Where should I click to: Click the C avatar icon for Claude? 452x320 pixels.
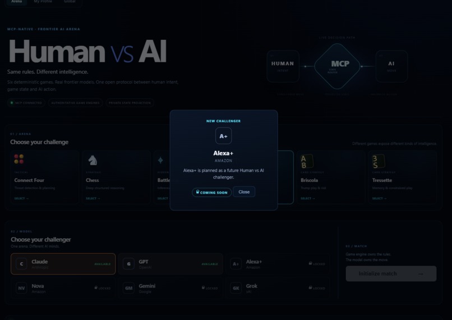(21, 264)
